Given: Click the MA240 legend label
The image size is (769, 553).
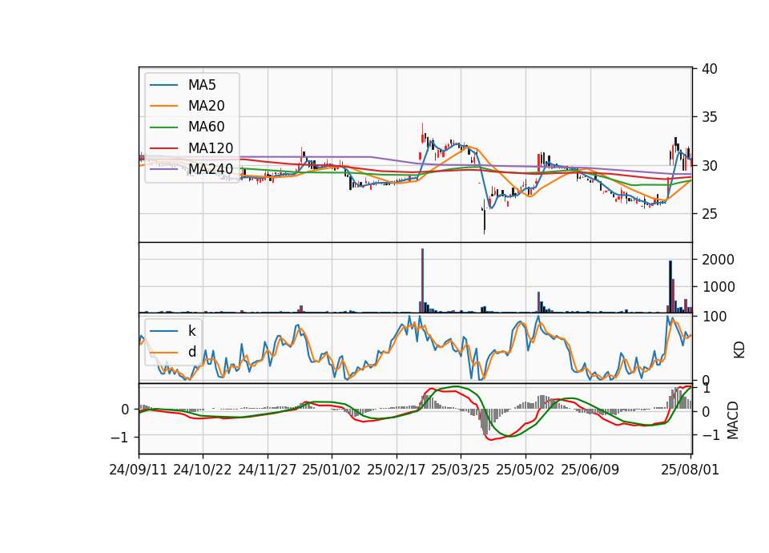Looking at the screenshot, I should (211, 169).
